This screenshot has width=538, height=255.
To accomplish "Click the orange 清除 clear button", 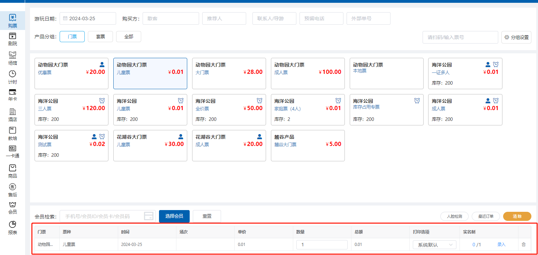I will (517, 216).
